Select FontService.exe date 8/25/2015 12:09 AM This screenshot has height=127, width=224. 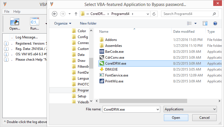coord(188,75)
